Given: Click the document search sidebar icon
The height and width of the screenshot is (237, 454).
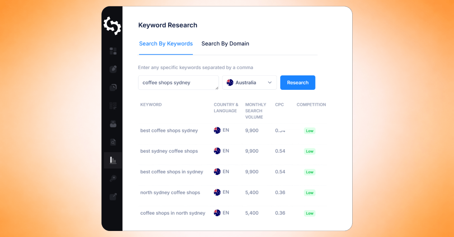Looking at the screenshot, I should (113, 142).
